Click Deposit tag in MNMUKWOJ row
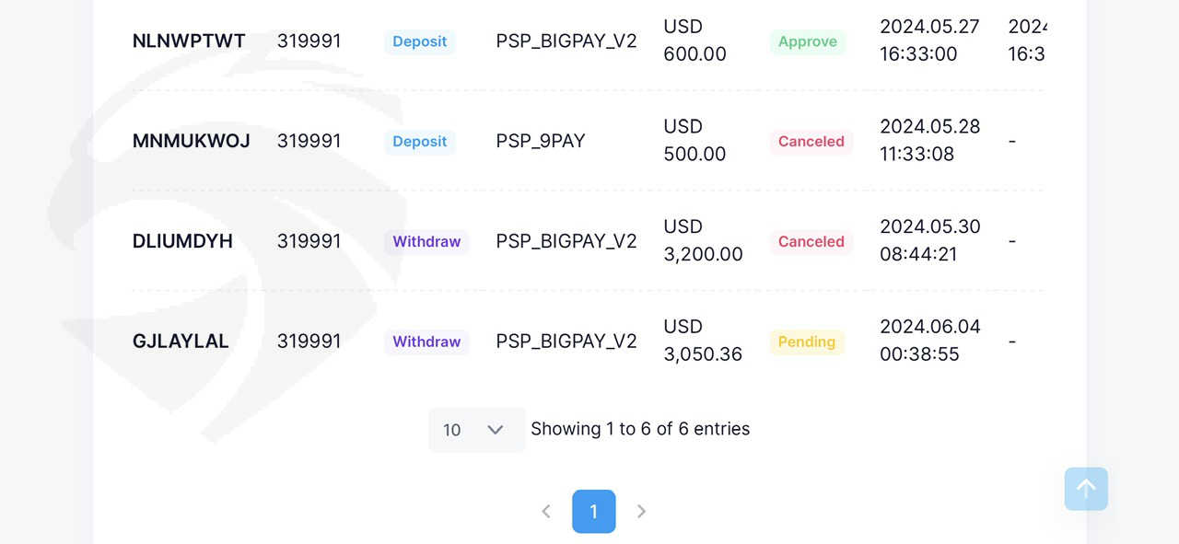 420,142
